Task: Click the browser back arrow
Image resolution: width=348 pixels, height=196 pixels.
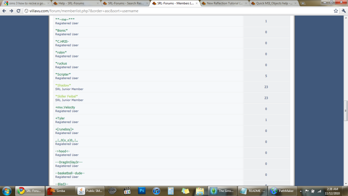Action: tap(4, 11)
